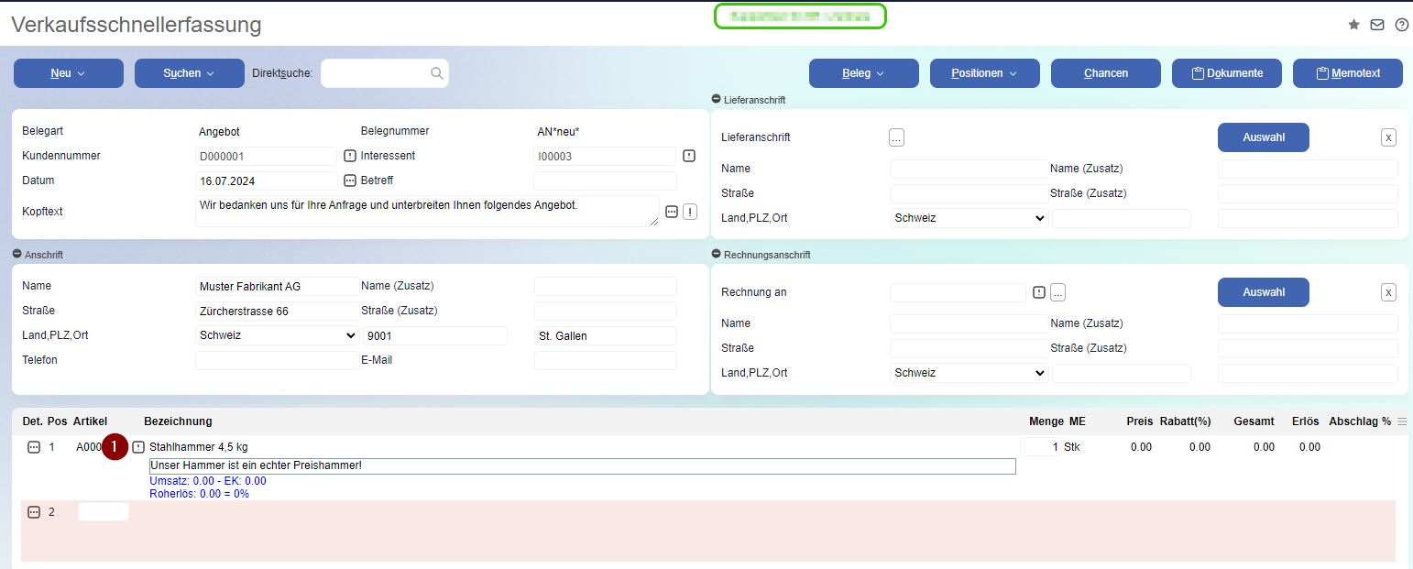This screenshot has height=569, width=1413.
Task: Click the Gesamt column header
Action: tap(1254, 421)
